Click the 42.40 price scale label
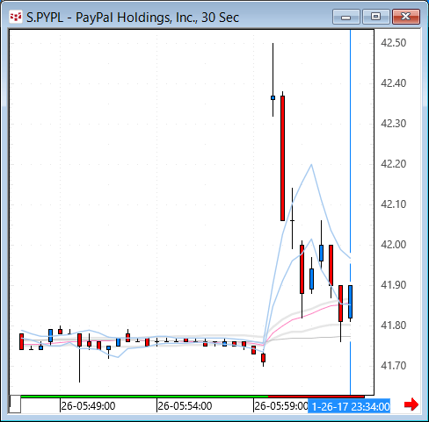429x422 pixels. [393, 83]
